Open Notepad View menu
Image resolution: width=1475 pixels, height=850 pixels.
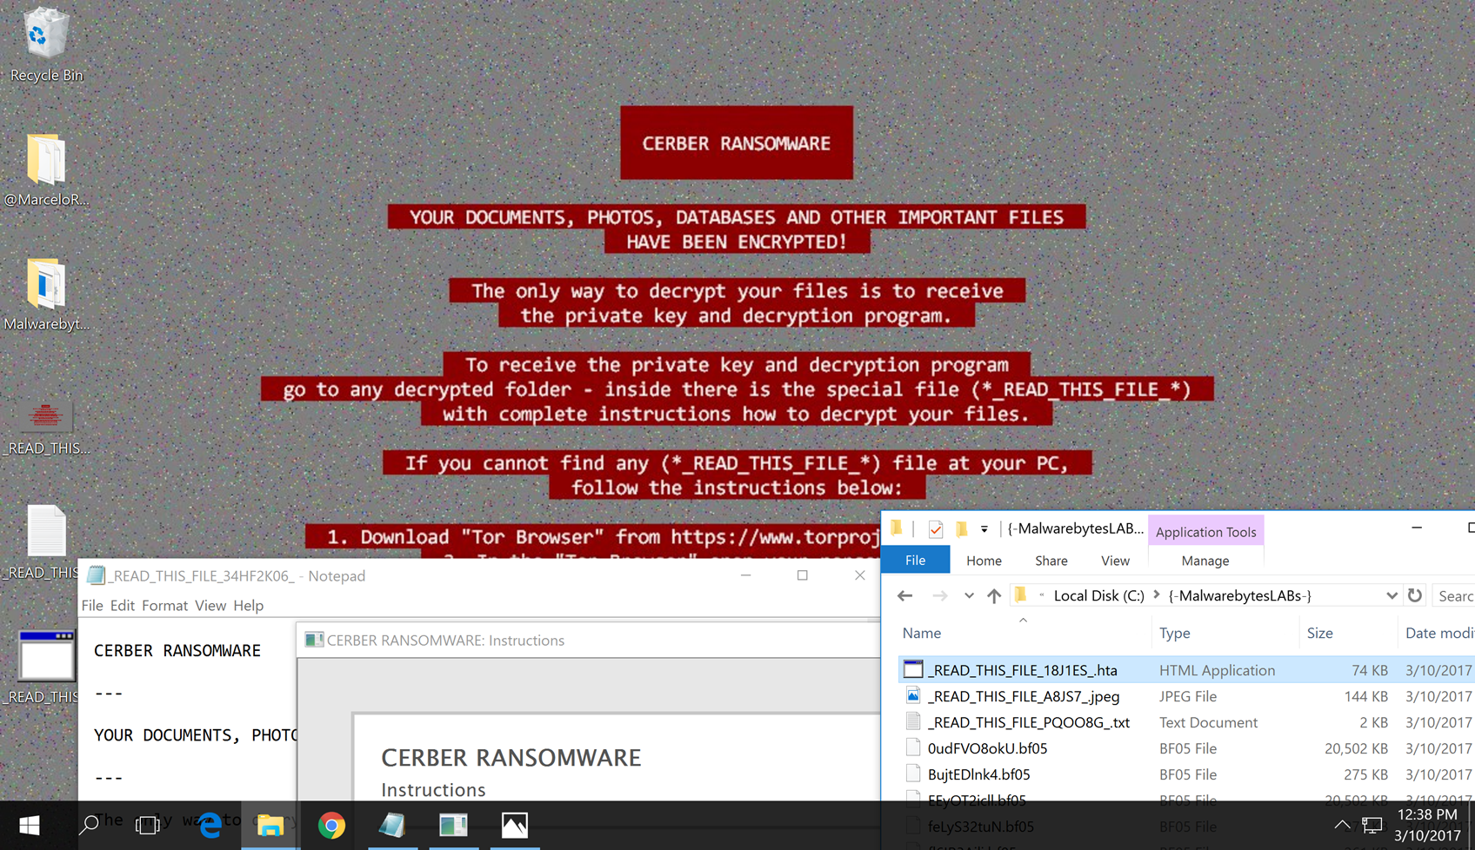(210, 606)
